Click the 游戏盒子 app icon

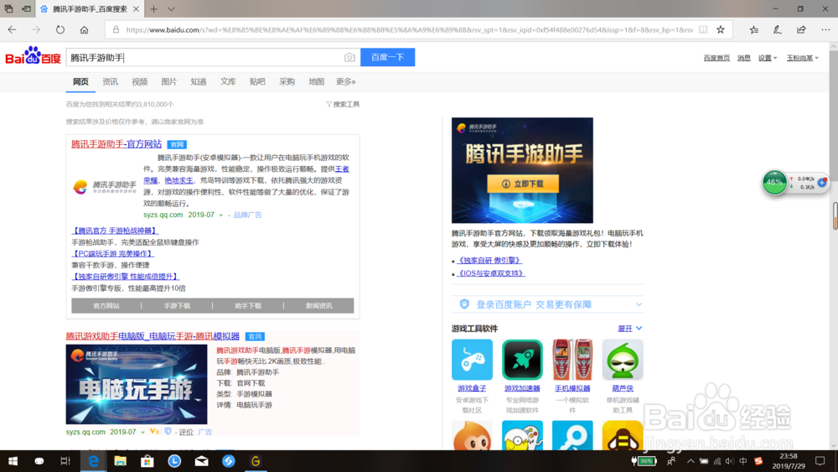pos(472,359)
